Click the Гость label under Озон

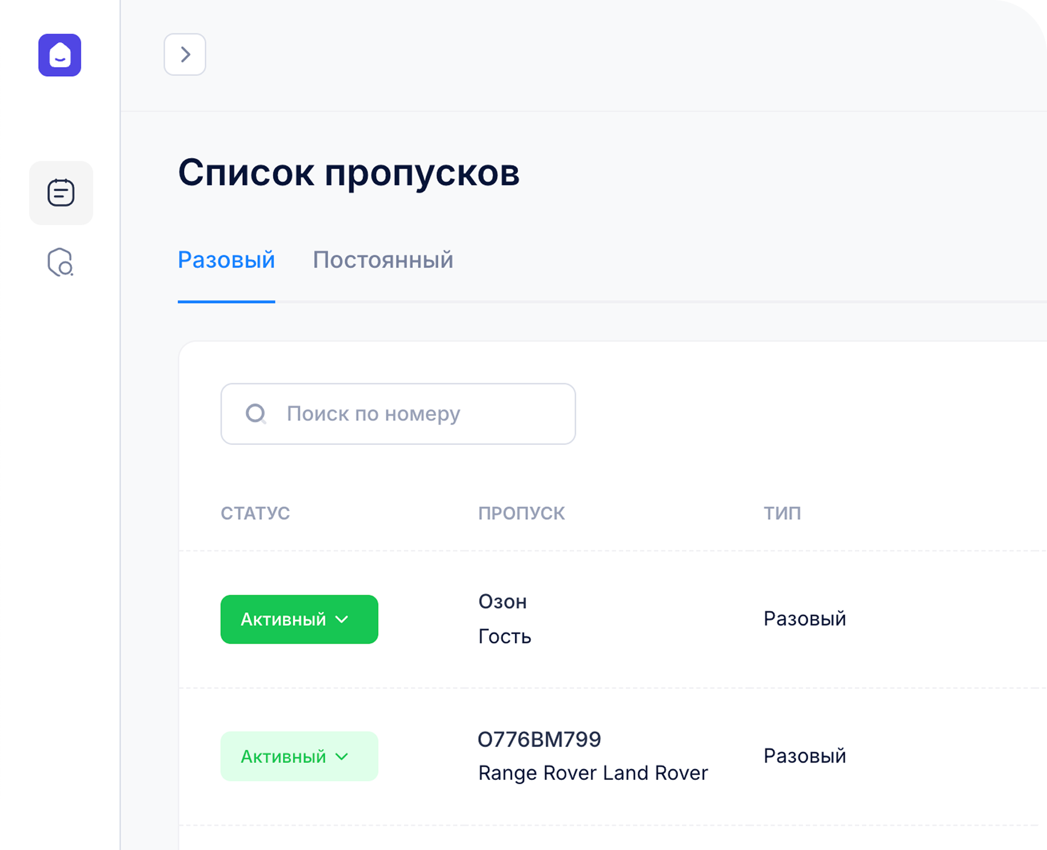(505, 636)
